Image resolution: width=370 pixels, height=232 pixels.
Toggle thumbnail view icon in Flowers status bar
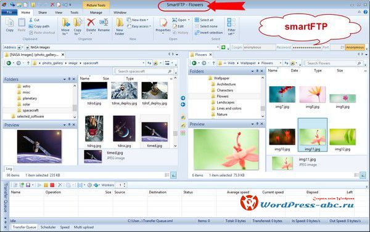coord(363,175)
